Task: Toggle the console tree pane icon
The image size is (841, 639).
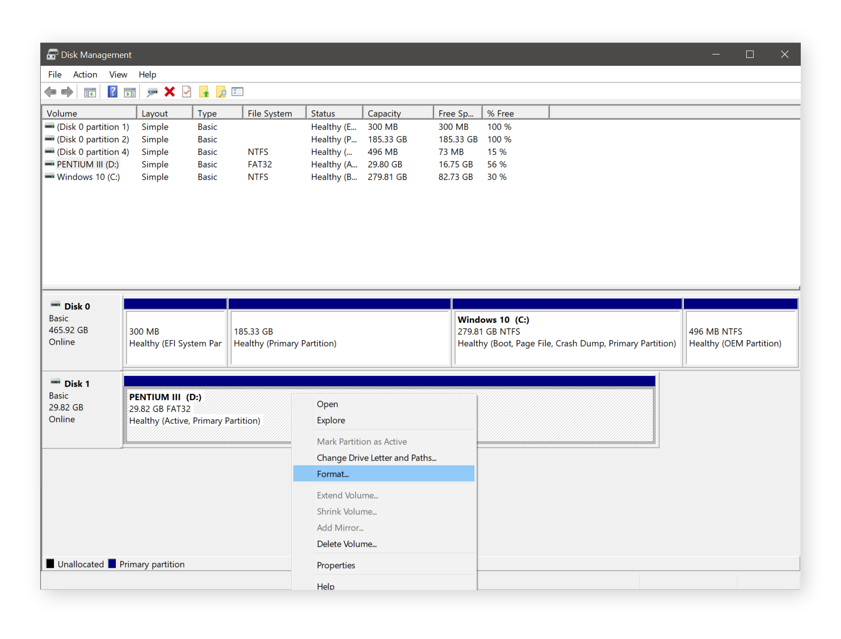Action: 90,92
